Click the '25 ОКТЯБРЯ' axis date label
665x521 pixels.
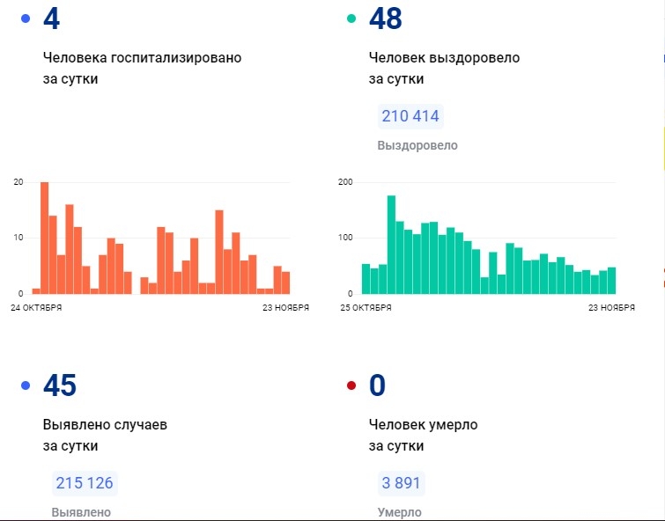click(365, 308)
